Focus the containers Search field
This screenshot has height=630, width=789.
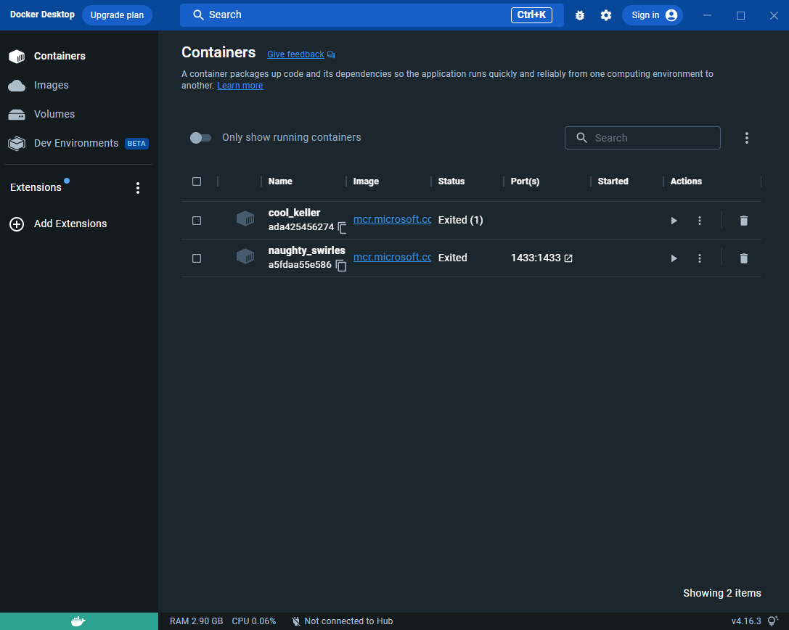point(642,138)
